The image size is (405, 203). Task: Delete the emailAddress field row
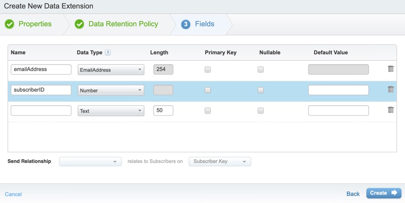click(x=391, y=69)
